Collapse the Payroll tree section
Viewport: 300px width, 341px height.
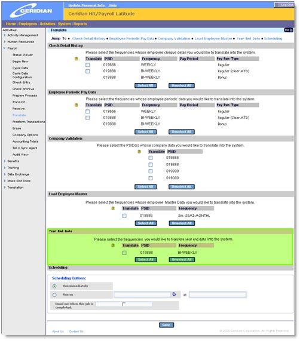pos(5,48)
